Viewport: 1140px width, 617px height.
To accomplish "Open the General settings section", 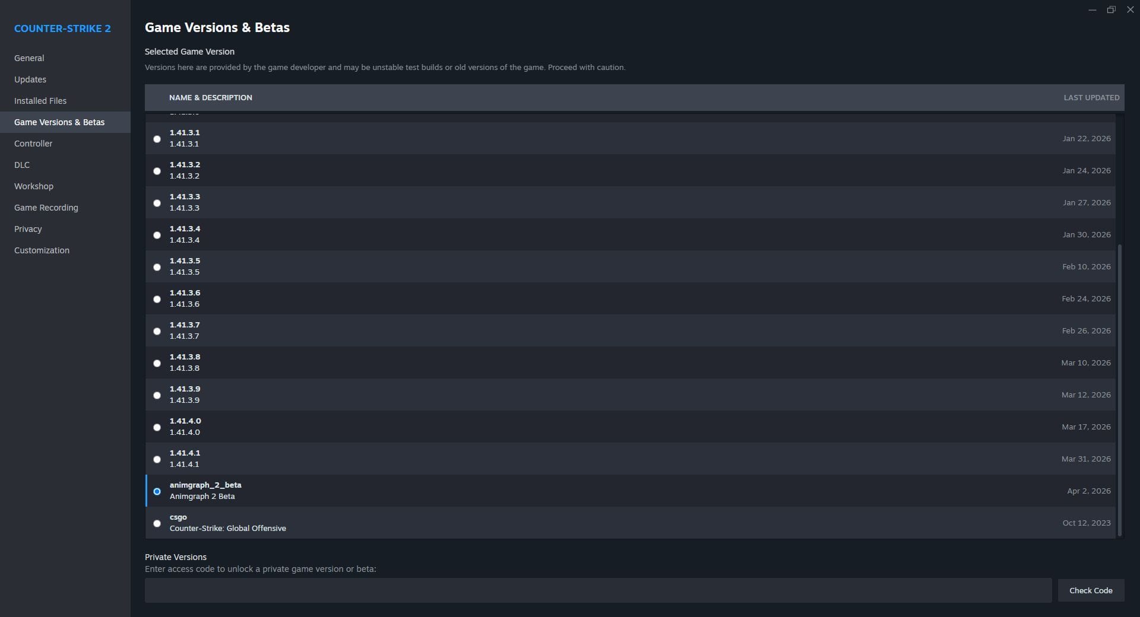I will point(29,58).
